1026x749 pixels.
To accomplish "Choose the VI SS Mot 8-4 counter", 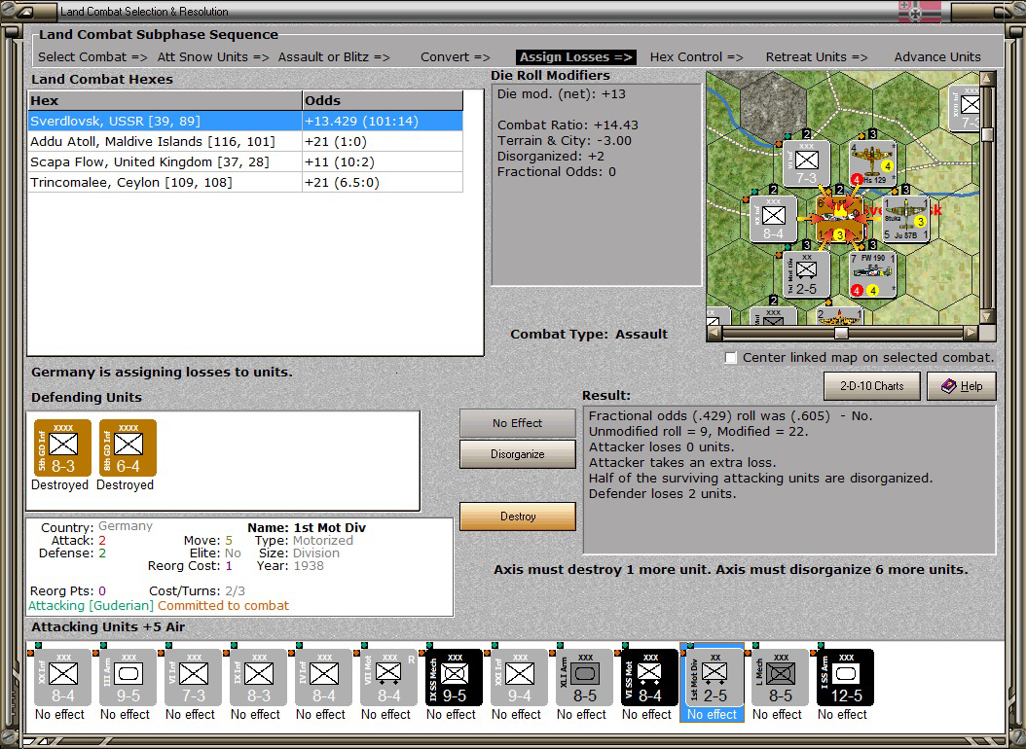I will [649, 677].
